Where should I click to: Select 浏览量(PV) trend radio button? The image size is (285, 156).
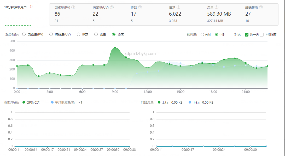[x=24, y=34]
